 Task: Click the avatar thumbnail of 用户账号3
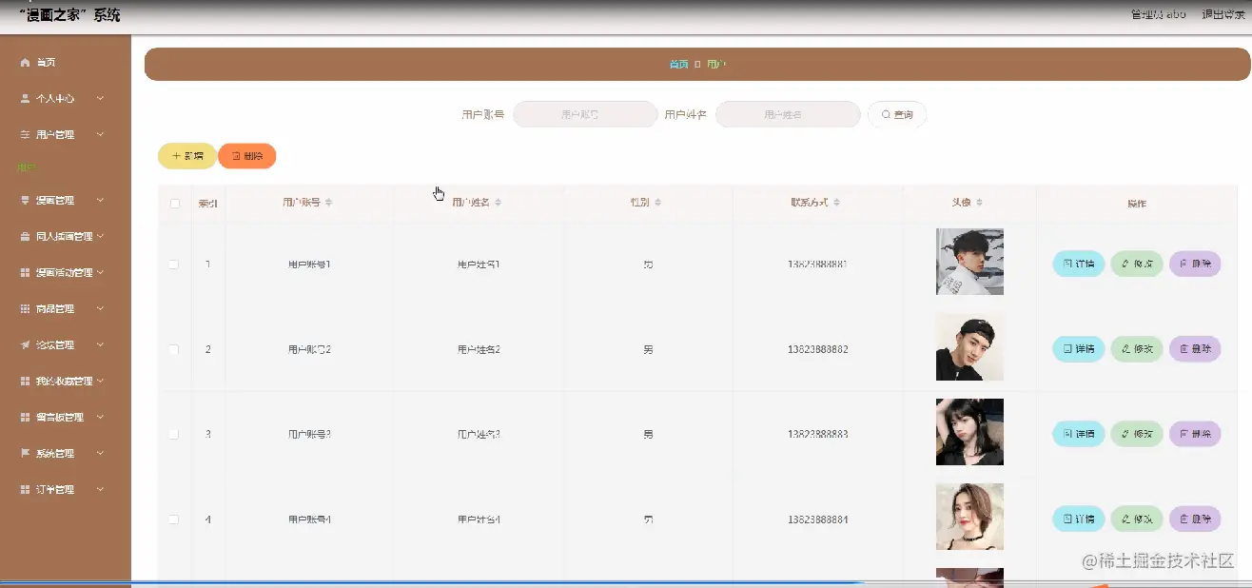[969, 432]
